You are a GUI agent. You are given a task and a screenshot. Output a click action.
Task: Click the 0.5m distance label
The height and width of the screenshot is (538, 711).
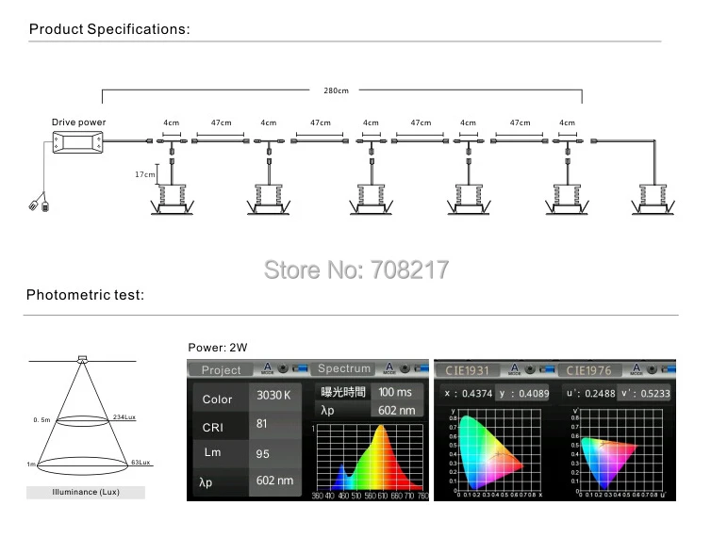pyautogui.click(x=41, y=420)
